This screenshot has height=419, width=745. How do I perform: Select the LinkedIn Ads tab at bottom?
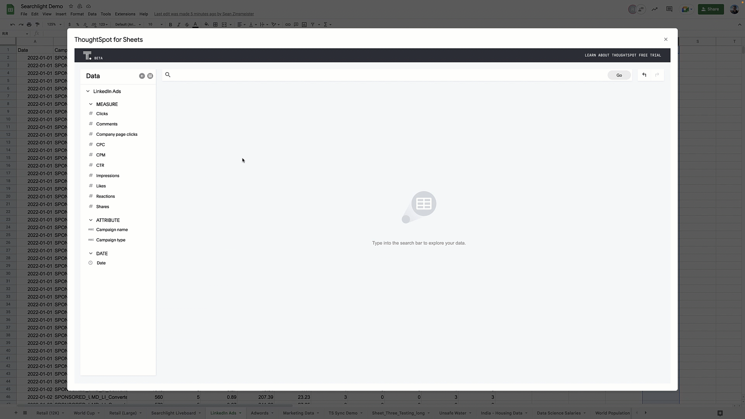(x=223, y=413)
